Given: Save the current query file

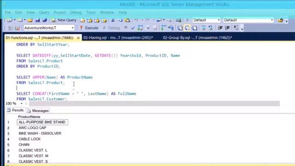Looking at the screenshot, I should (x=37, y=20).
